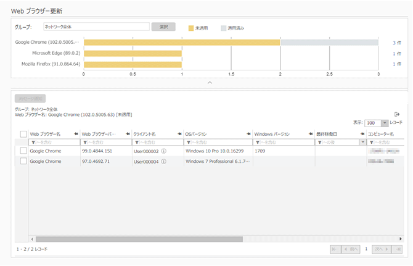Check the Google Chrome 99.0.4844.151 row
The height and width of the screenshot is (266, 413).
point(23,151)
